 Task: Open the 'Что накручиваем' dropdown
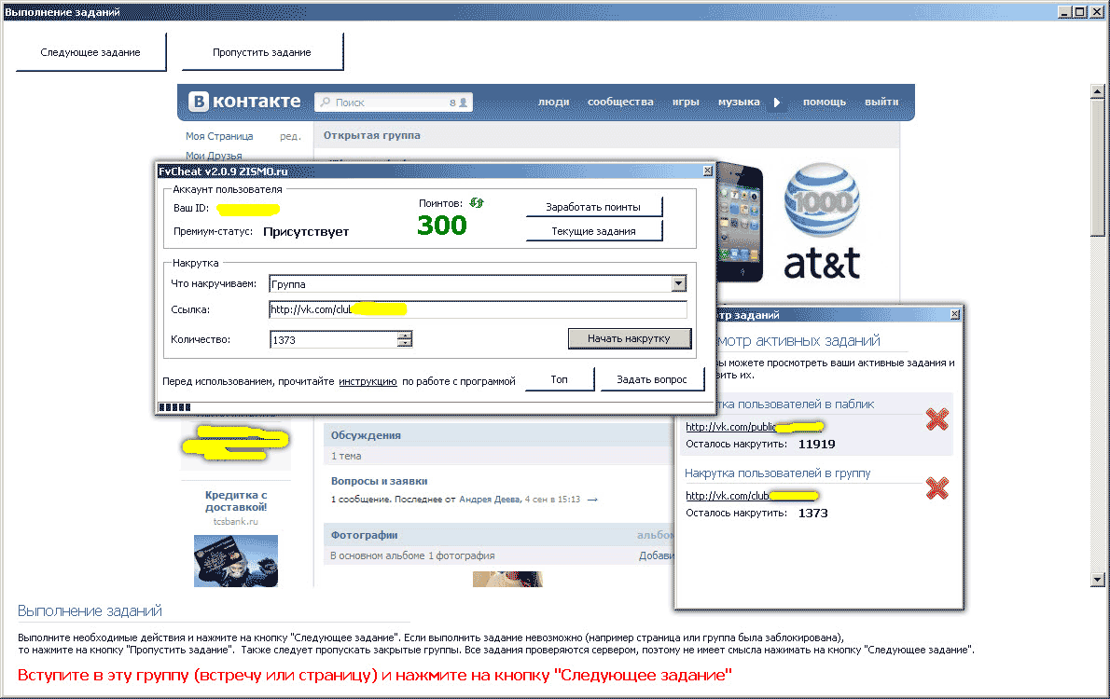[x=678, y=284]
